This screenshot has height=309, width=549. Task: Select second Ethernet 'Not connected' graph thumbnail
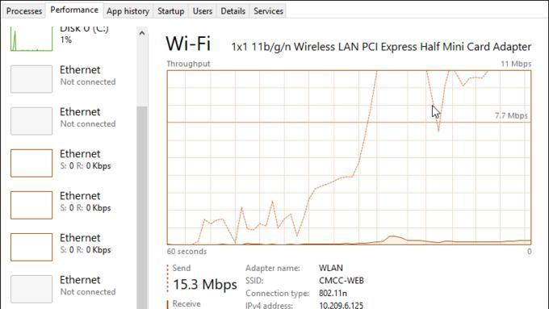click(31, 121)
